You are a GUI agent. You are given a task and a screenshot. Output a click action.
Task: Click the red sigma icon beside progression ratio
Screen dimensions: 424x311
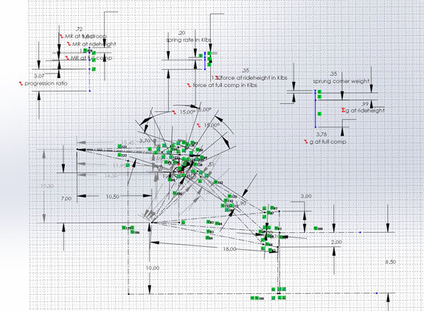pyautogui.click(x=21, y=83)
